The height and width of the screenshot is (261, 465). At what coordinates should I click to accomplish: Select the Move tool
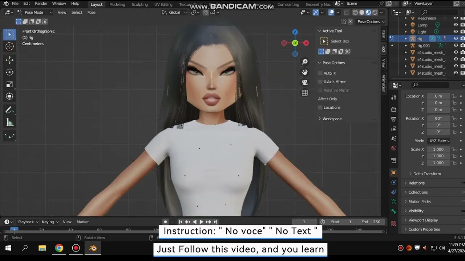pos(10,60)
